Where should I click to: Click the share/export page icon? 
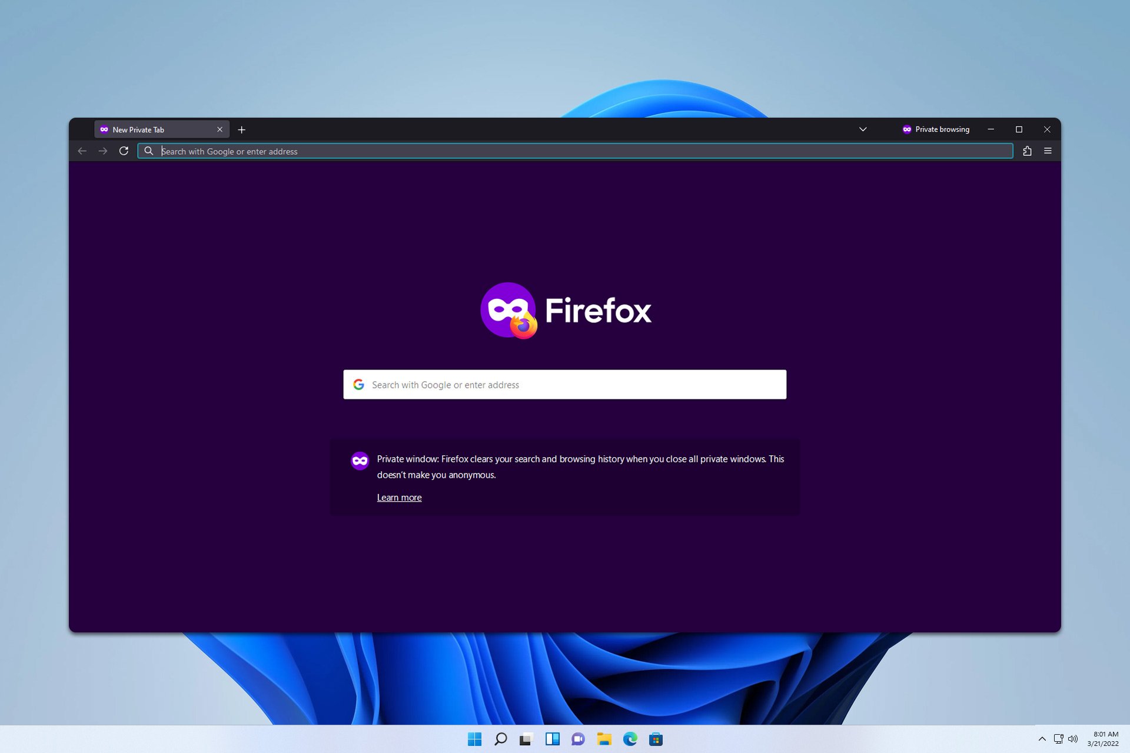pyautogui.click(x=1028, y=151)
